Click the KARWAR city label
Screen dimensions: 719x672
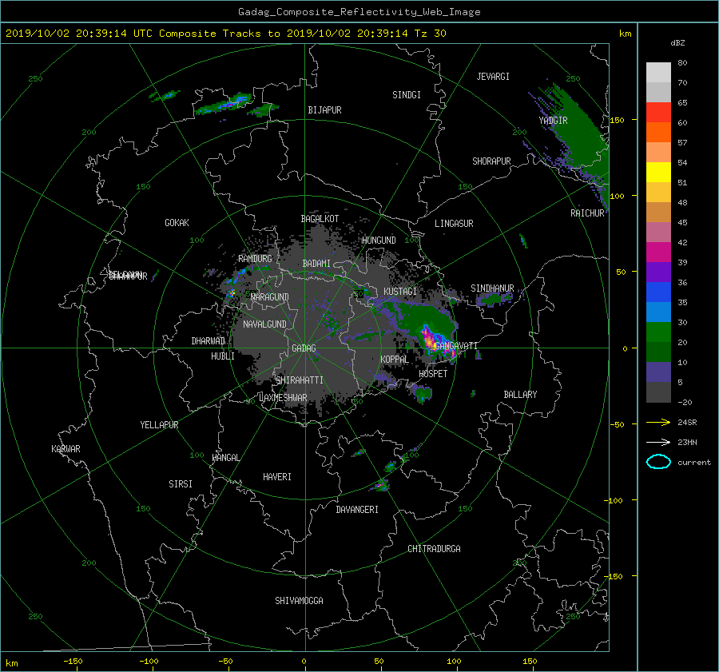[66, 449]
